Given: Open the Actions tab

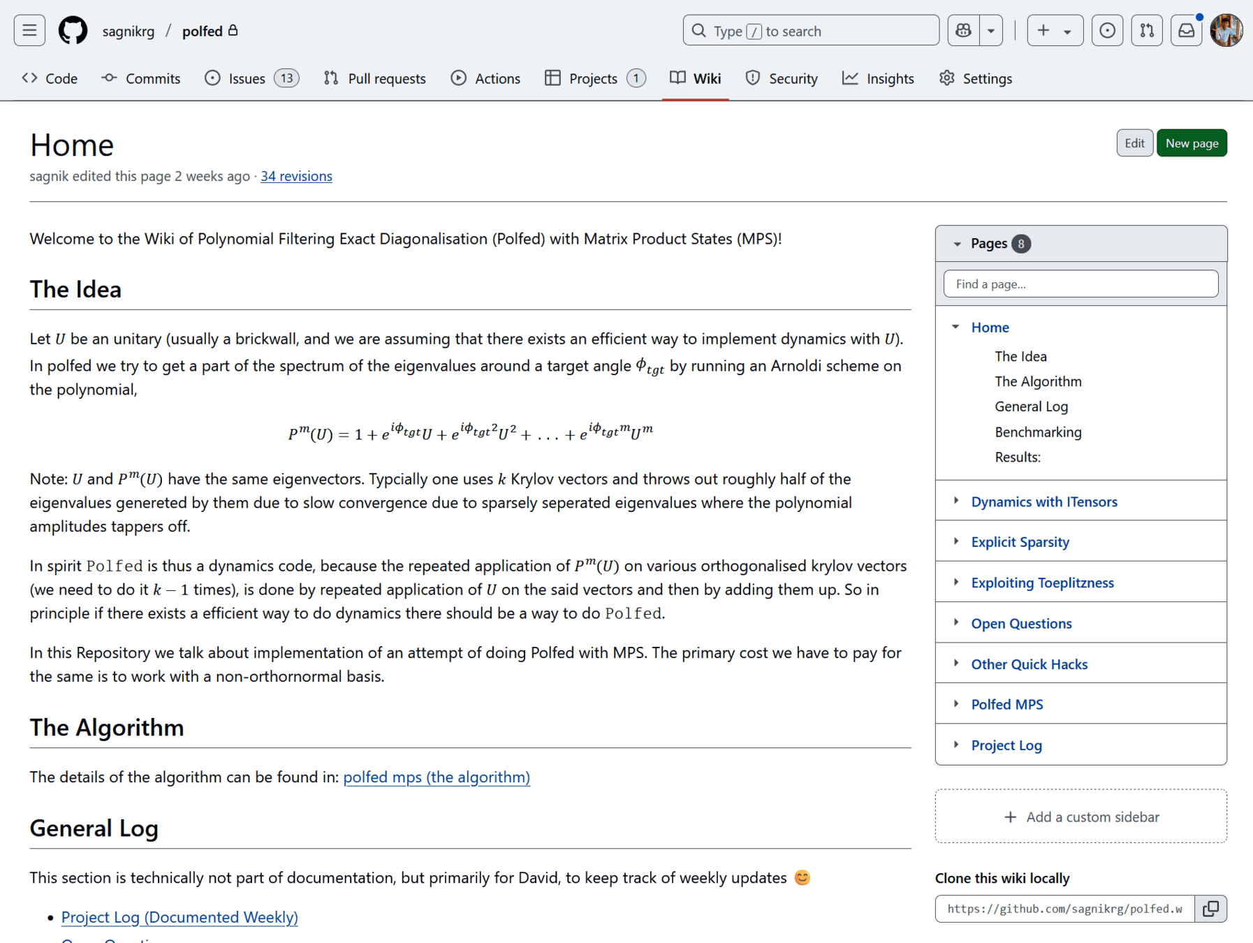Looking at the screenshot, I should pos(486,78).
